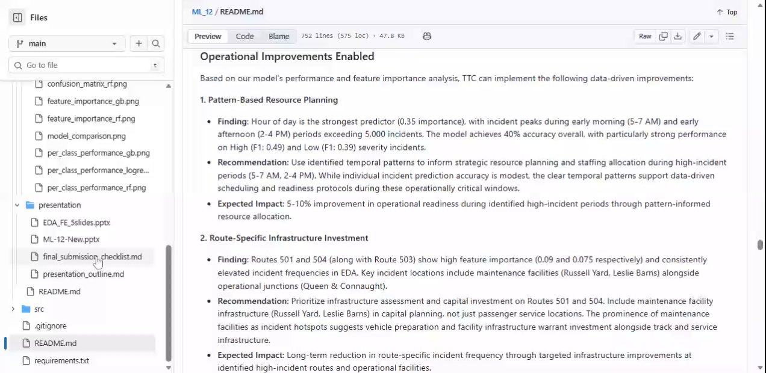The width and height of the screenshot is (766, 373).
Task: Open the file search magnifier icon
Action: (156, 43)
